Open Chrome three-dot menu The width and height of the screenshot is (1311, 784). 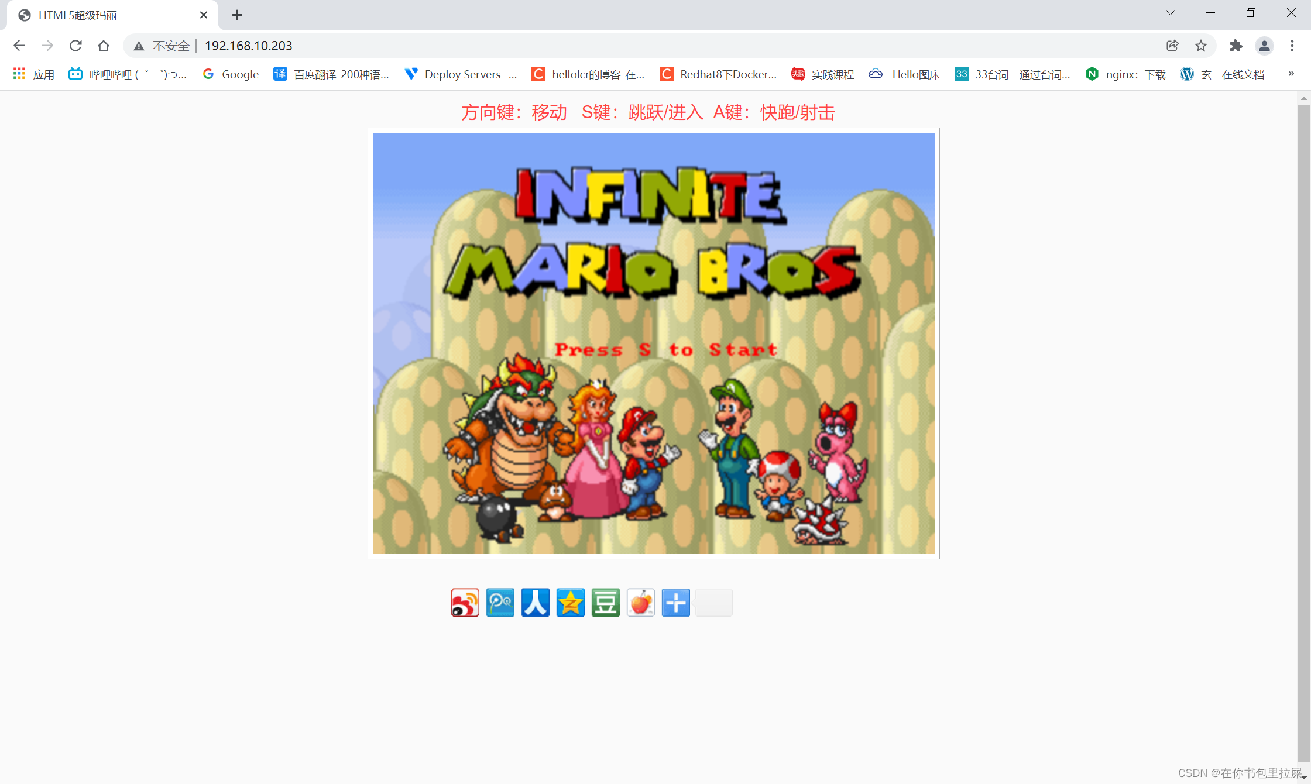(1292, 46)
